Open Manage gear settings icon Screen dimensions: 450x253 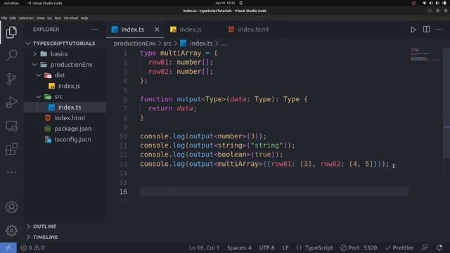click(11, 231)
